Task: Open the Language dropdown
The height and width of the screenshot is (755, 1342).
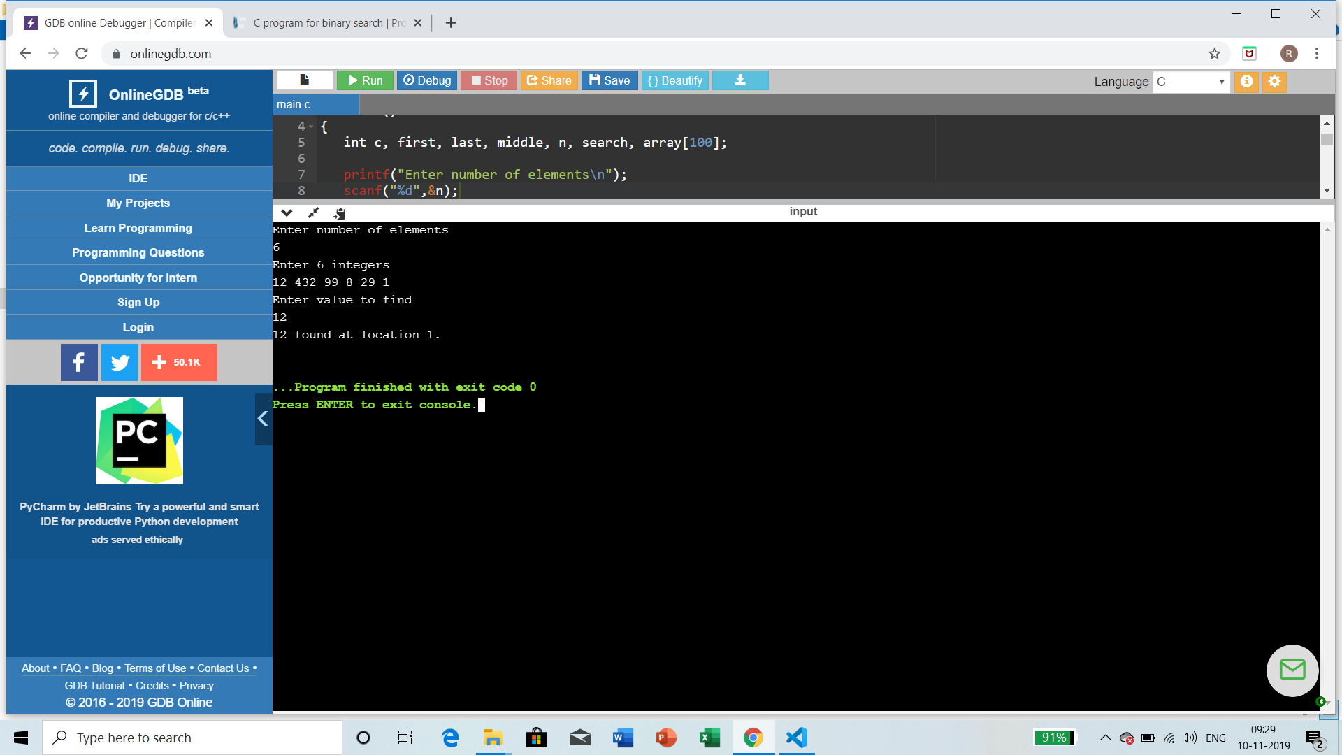Action: 1190,82
